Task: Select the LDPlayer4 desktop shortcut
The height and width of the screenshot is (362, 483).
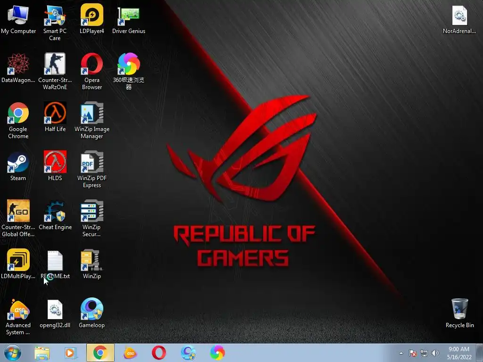Action: (x=92, y=19)
